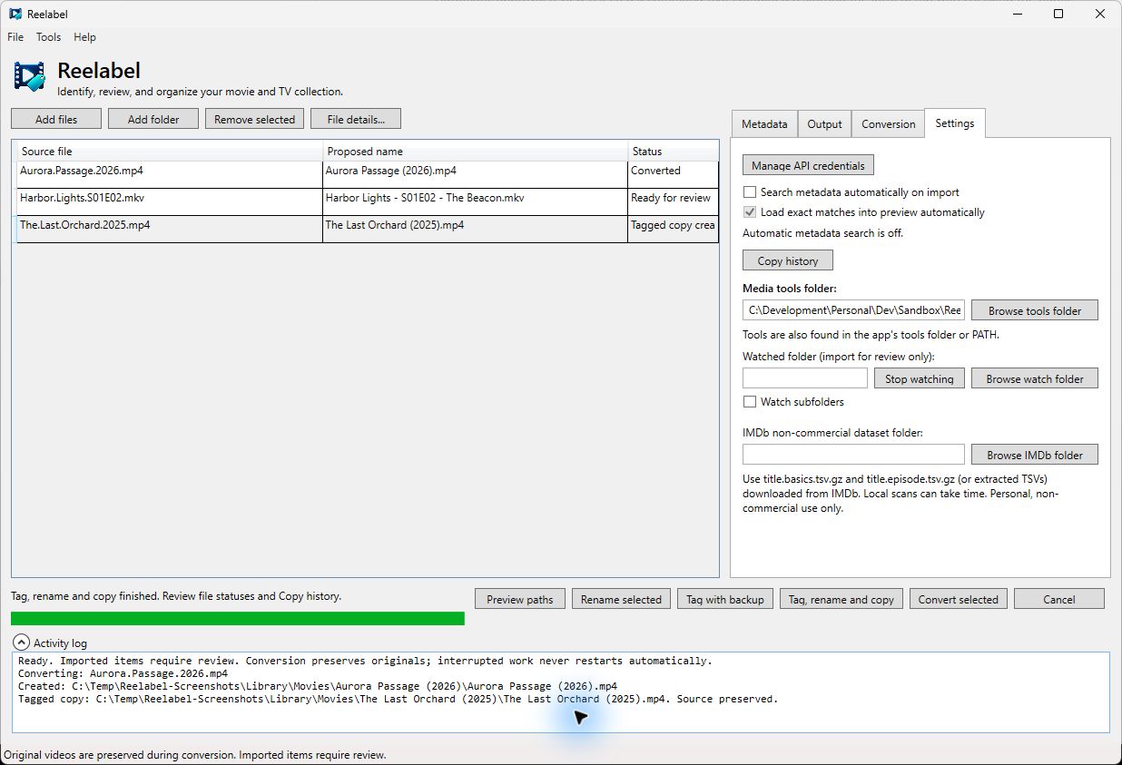1122x765 pixels.
Task: Click 'Automatic metadata search is off.' text
Action: tap(822, 233)
